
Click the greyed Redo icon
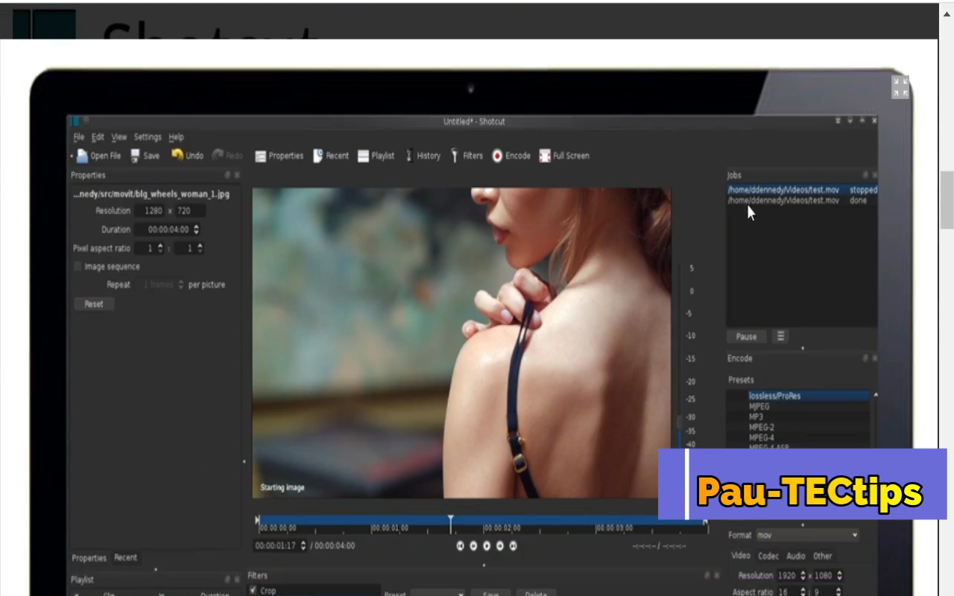point(218,155)
